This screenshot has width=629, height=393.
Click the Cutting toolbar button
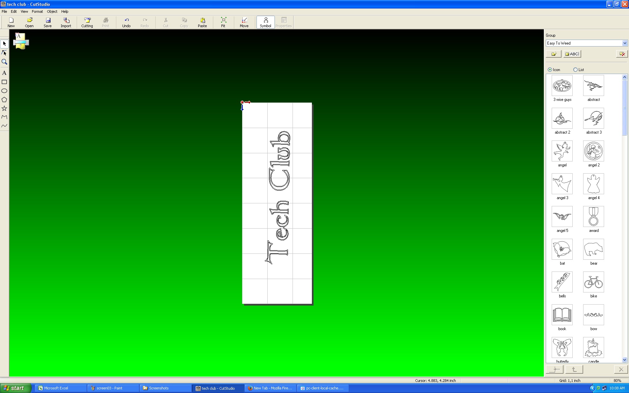click(87, 22)
